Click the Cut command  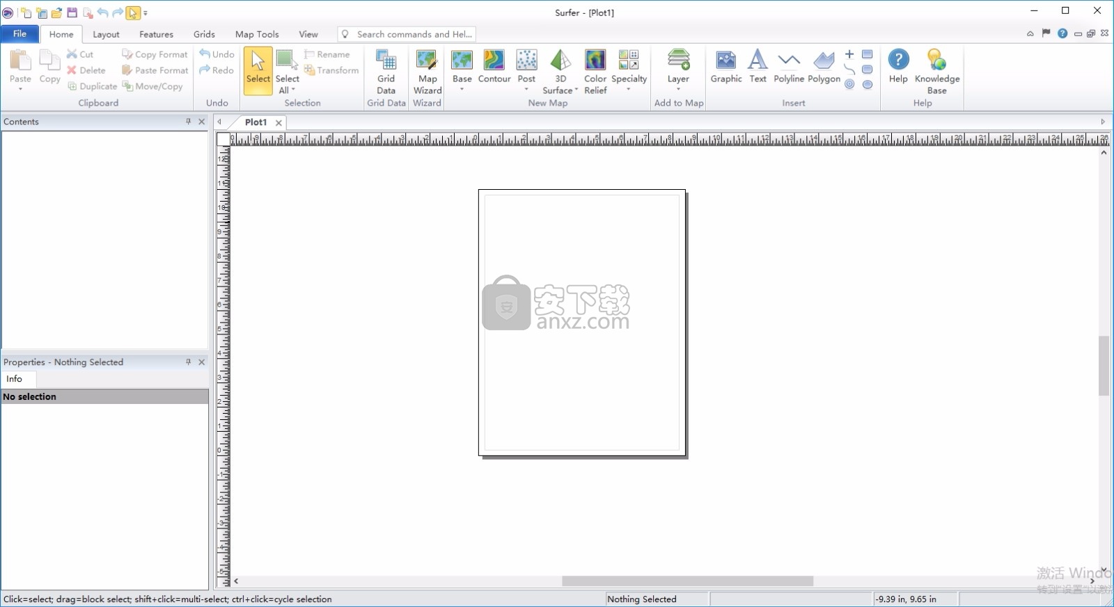tap(80, 54)
